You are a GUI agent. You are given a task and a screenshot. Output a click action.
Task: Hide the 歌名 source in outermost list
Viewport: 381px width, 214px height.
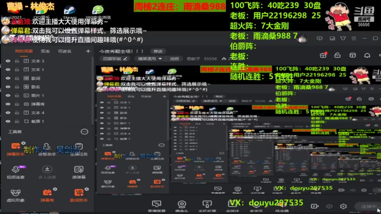pyautogui.click(x=8, y=87)
